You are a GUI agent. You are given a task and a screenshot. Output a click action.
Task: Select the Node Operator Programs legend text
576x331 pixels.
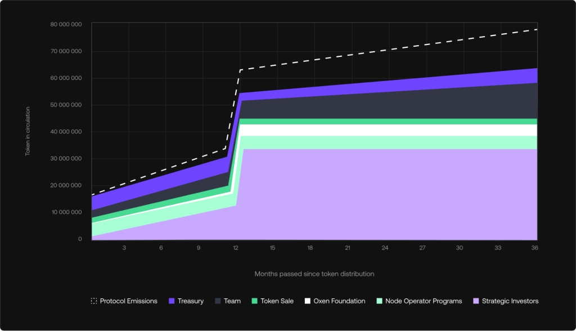tap(424, 301)
